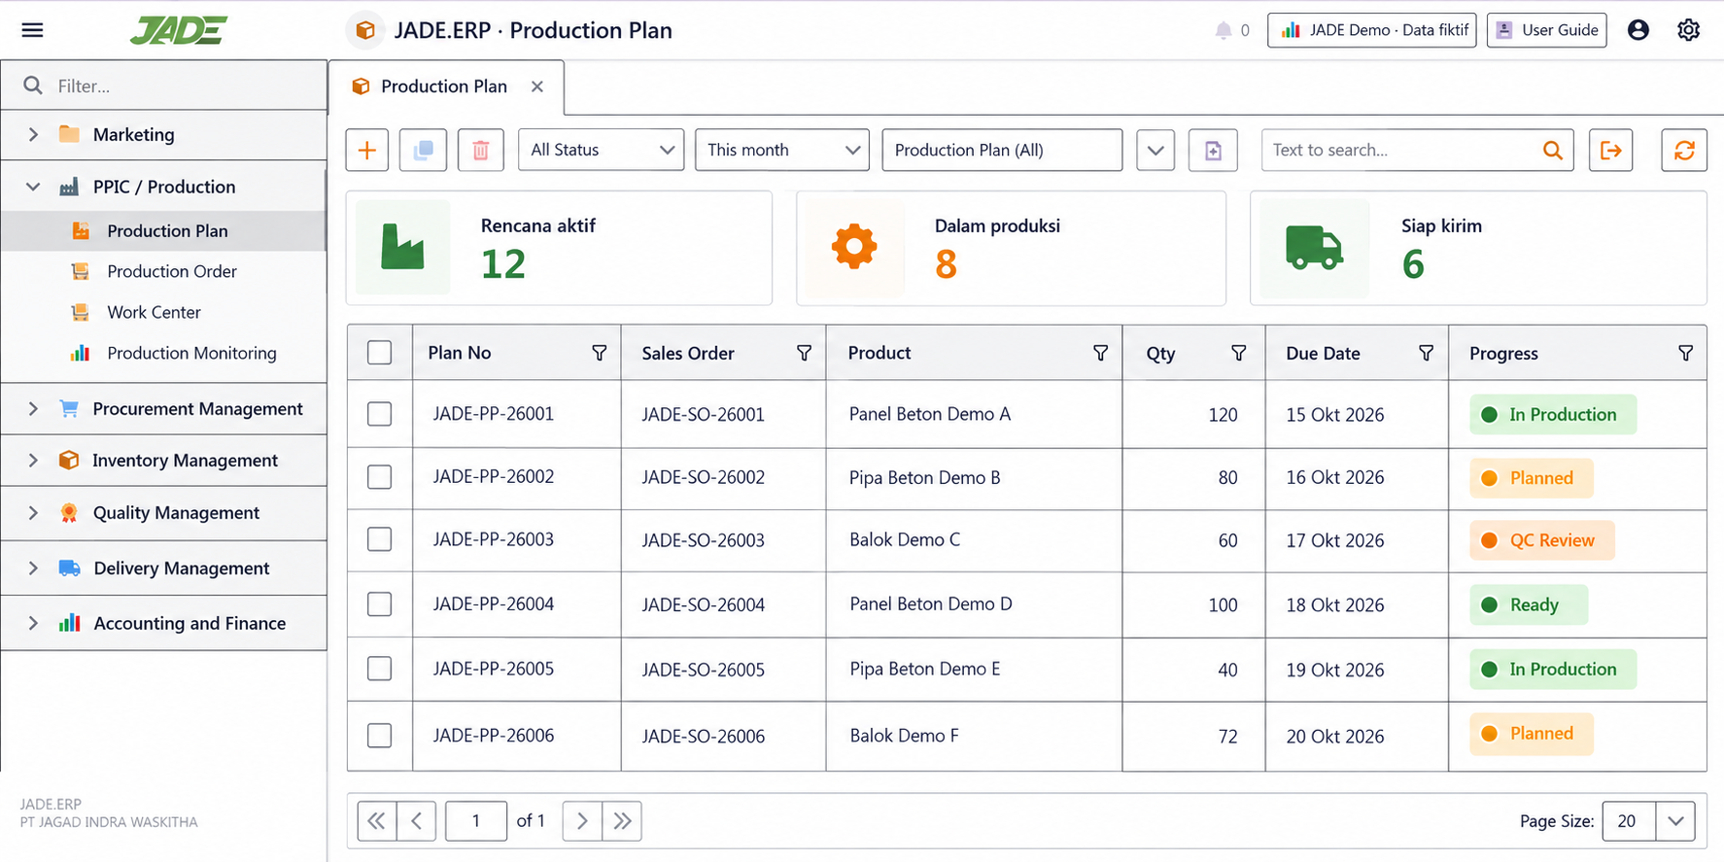
Task: Check the row JADE-PP-26002
Action: [x=380, y=477]
